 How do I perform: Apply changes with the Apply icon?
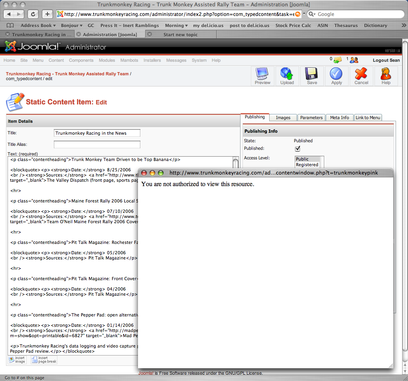(337, 76)
